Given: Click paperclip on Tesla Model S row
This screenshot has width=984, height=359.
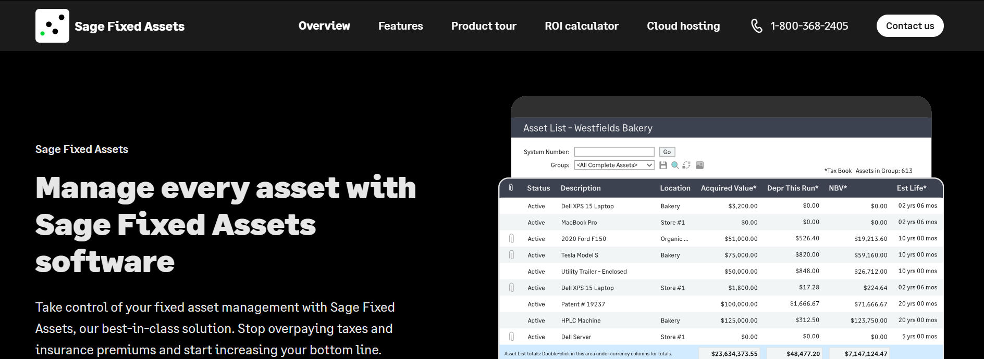Looking at the screenshot, I should click(x=511, y=255).
